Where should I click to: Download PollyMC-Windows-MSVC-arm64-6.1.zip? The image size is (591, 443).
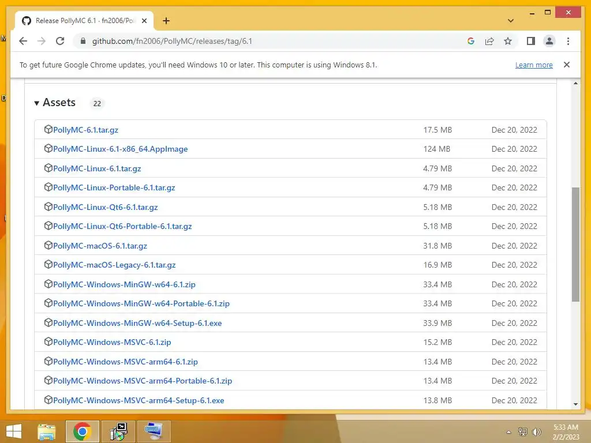point(125,362)
